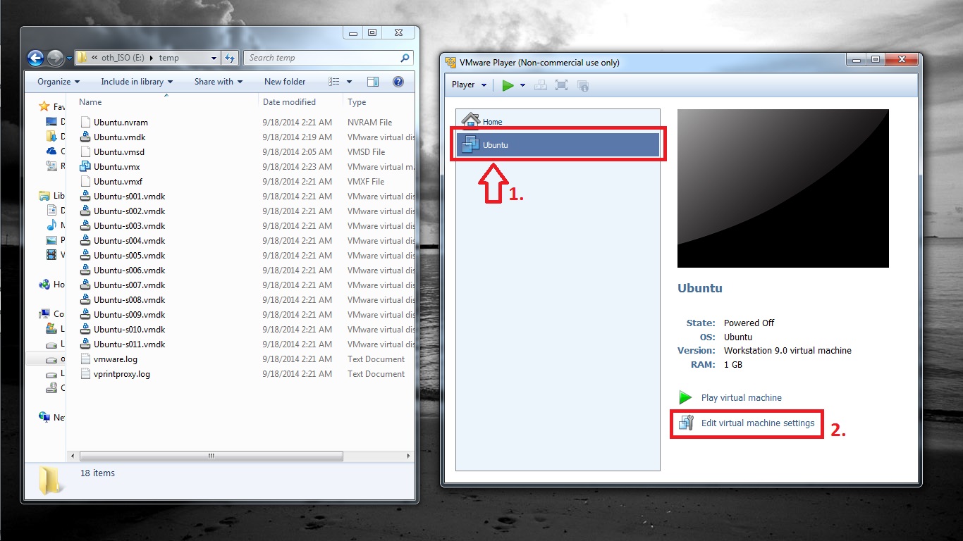Select the Ubuntu-s011.vmdk file
Screen dimensions: 963x541
point(129,344)
